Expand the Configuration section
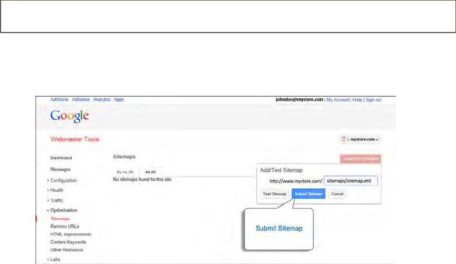The image size is (456, 264). pos(63,180)
